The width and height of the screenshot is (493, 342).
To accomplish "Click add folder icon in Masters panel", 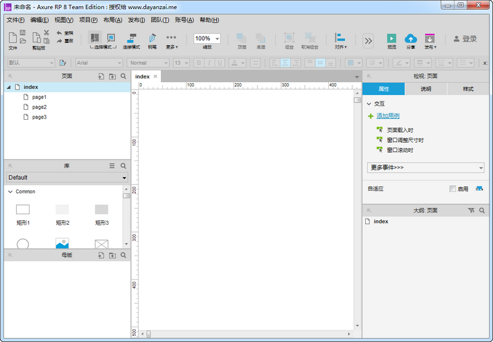I will (x=112, y=255).
